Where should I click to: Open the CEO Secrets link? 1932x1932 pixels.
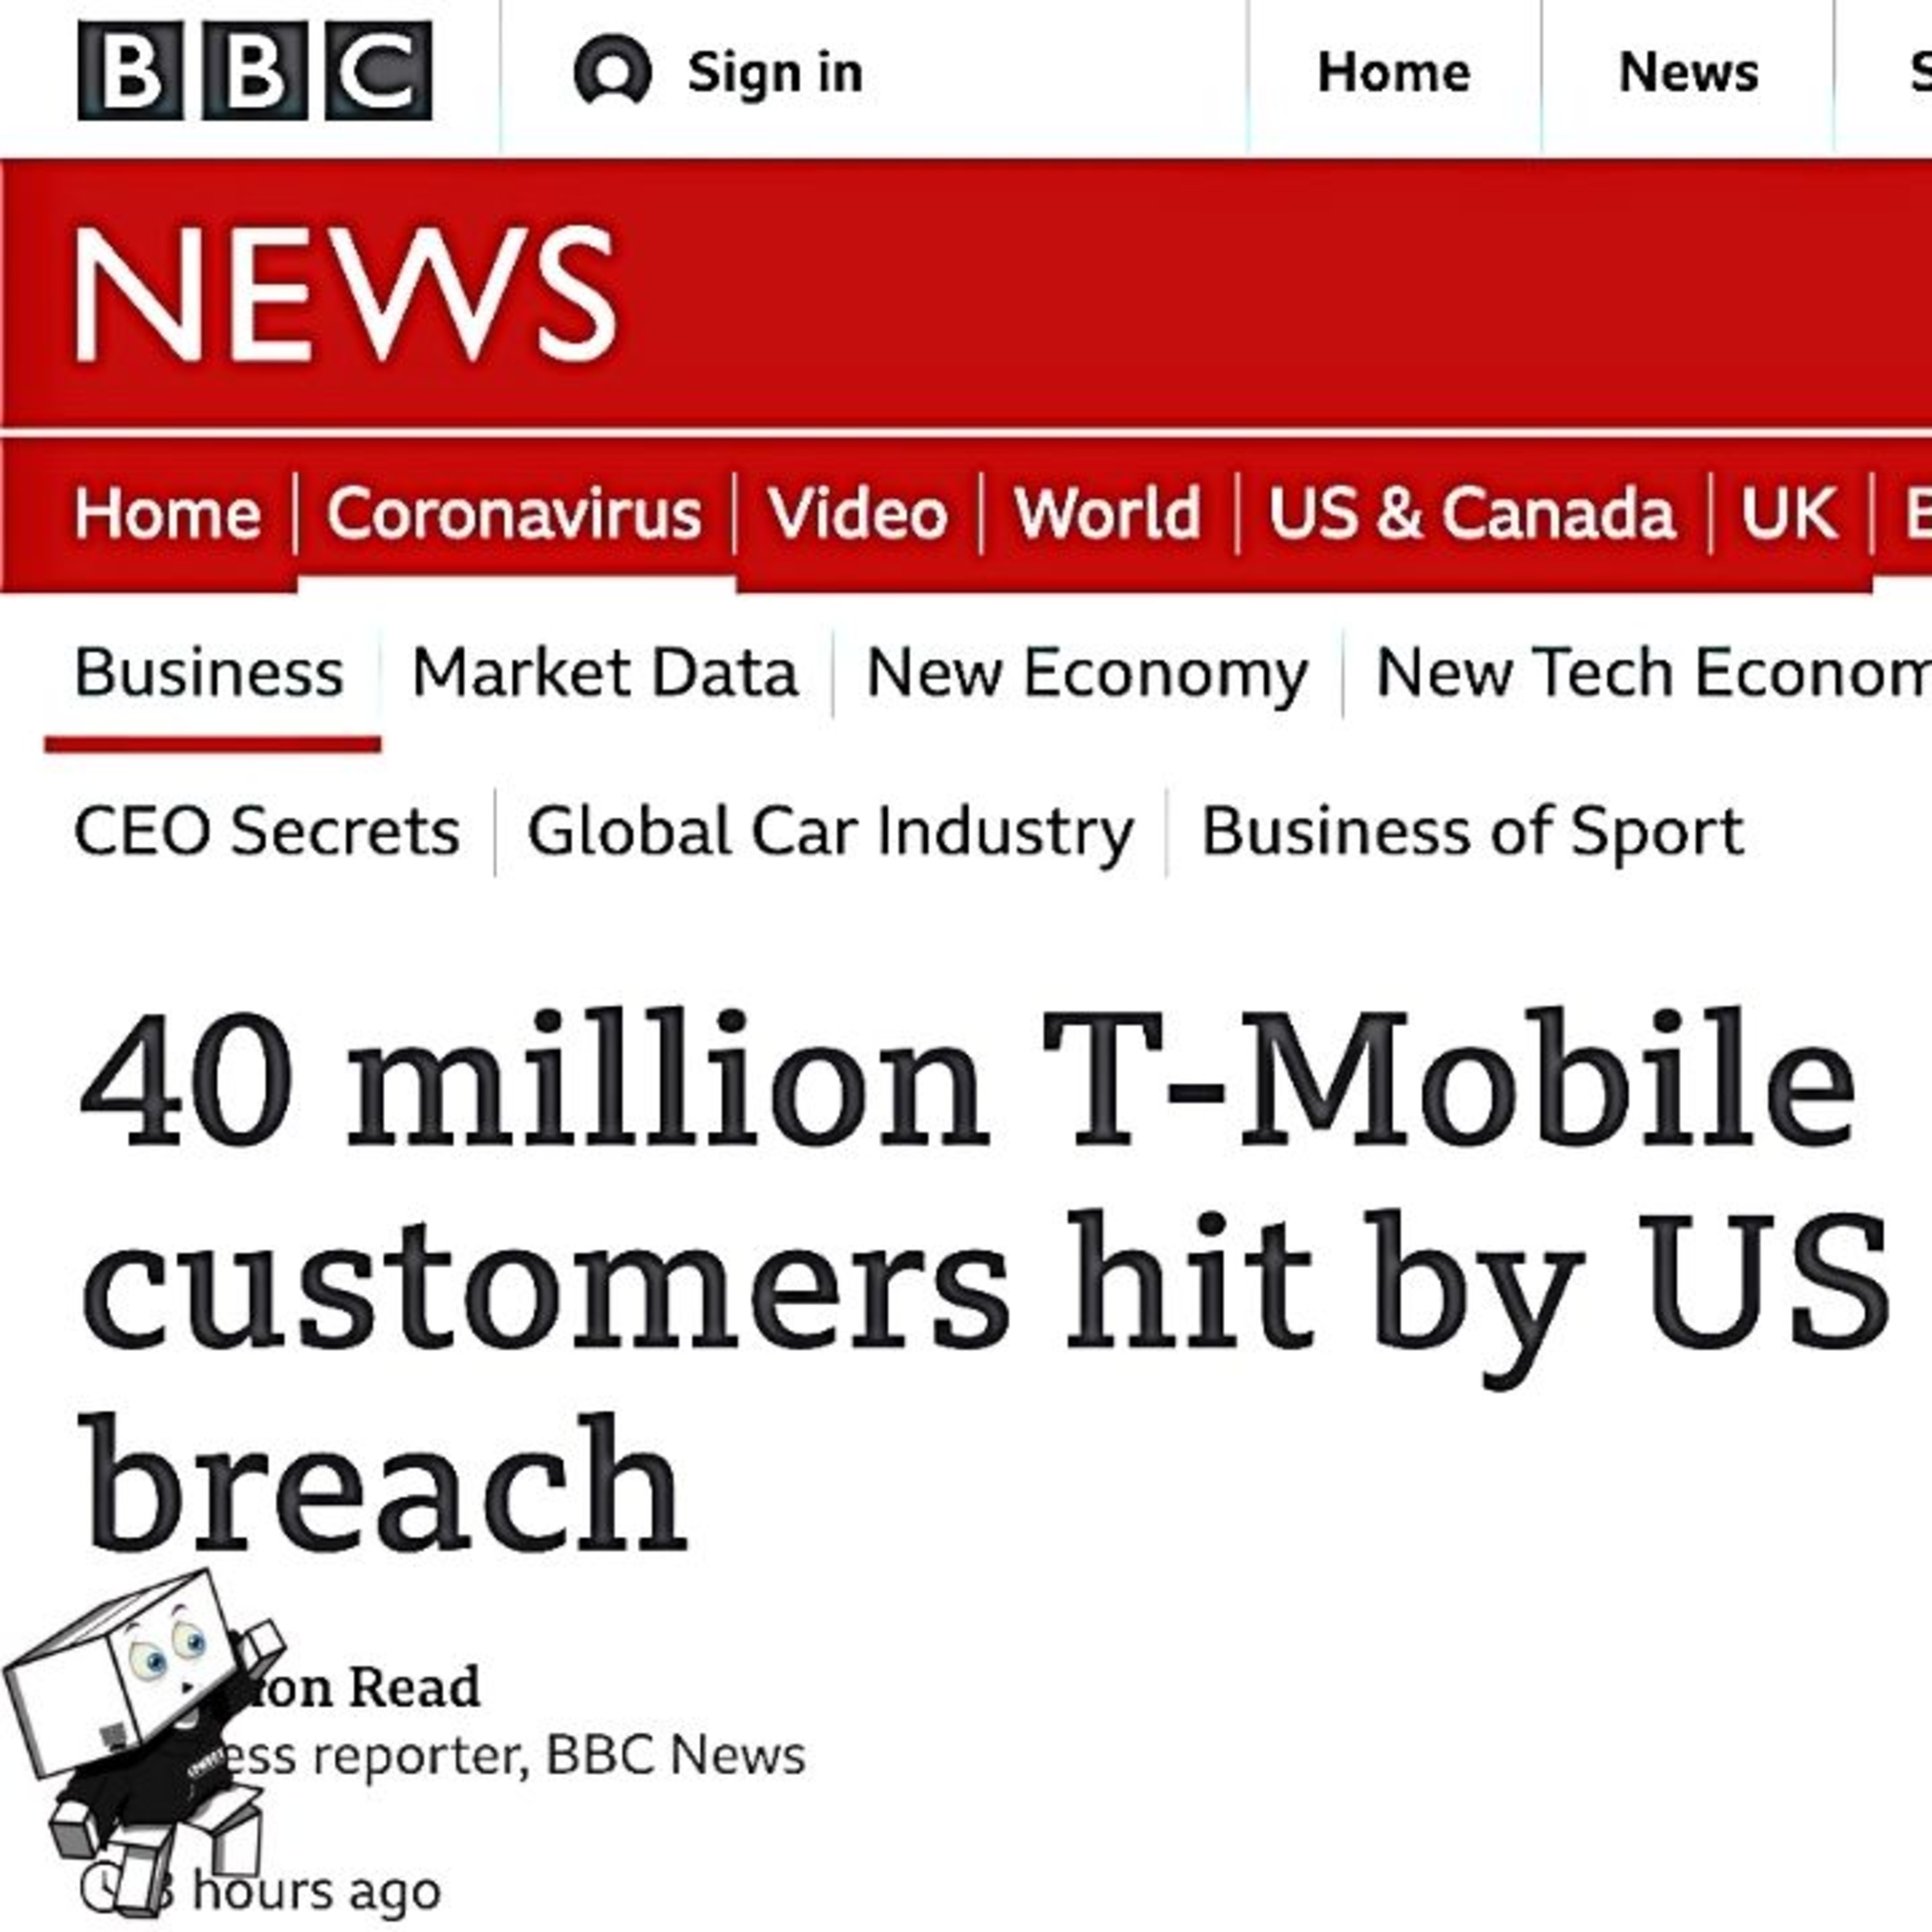pos(267,831)
